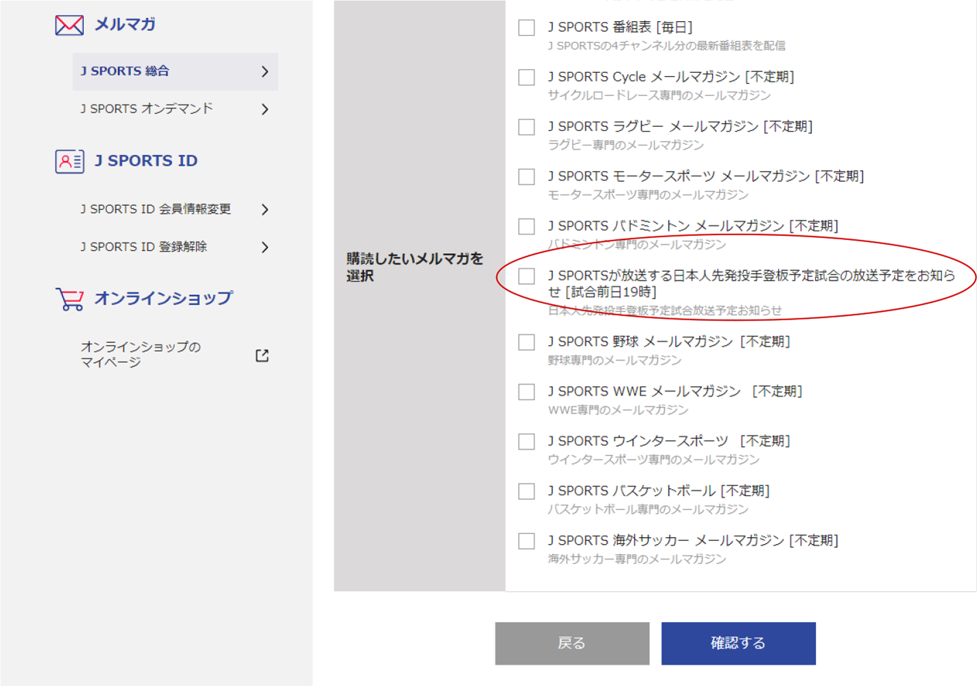This screenshot has height=686, width=977.
Task: Click the chevron next to 会員情報変更
Action: pos(265,209)
